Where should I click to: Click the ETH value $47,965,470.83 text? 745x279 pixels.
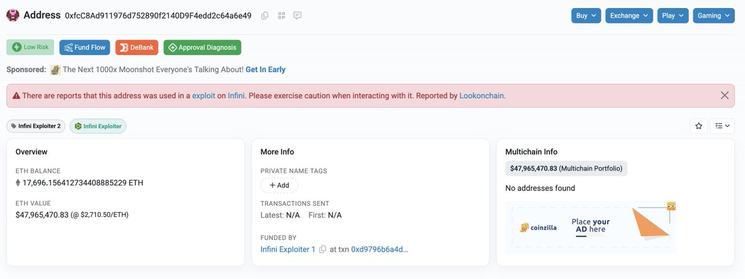click(x=42, y=215)
